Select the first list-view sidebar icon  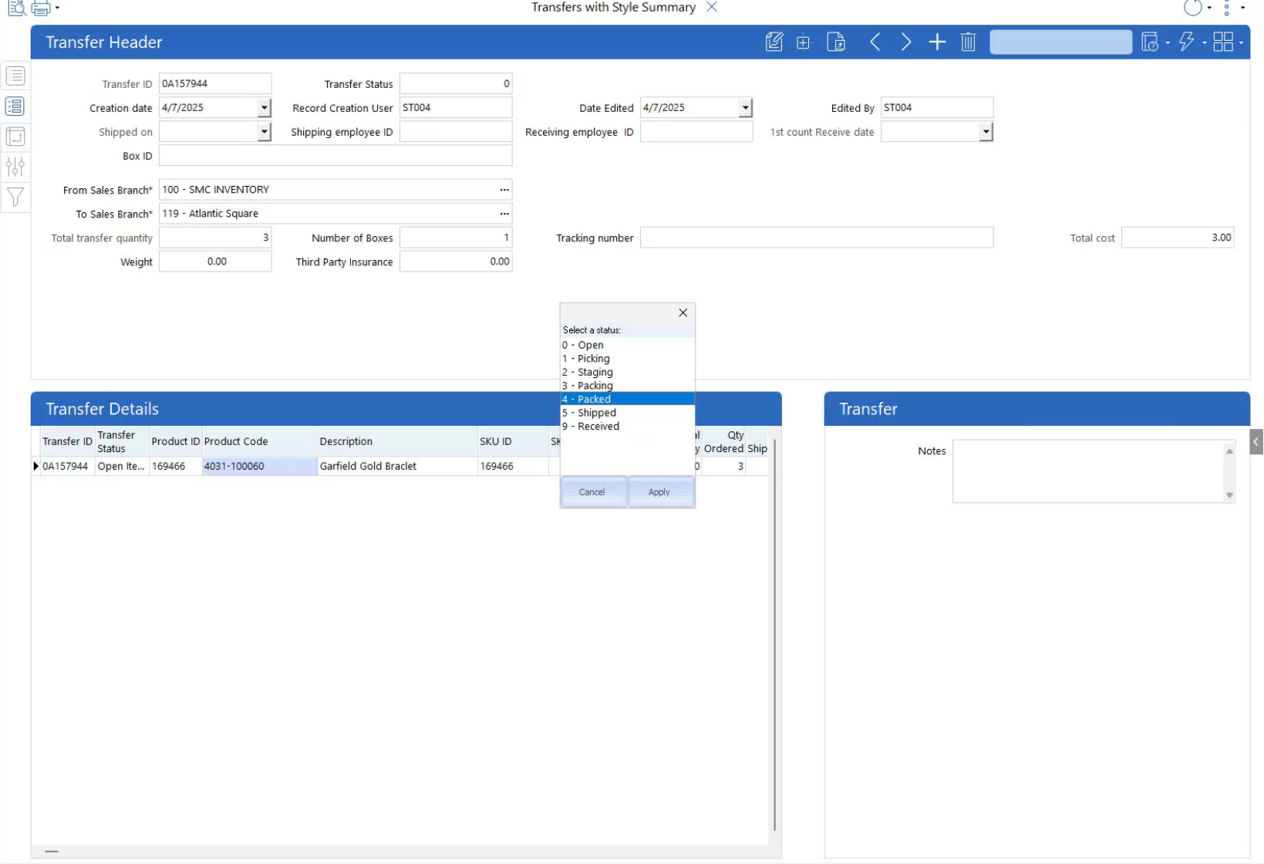point(15,76)
